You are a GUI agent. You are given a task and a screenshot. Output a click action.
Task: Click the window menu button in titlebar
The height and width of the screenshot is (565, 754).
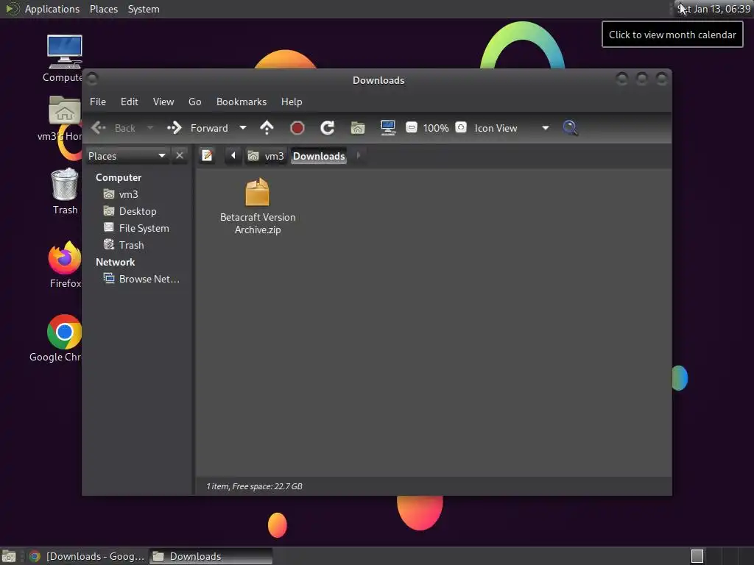(93, 78)
